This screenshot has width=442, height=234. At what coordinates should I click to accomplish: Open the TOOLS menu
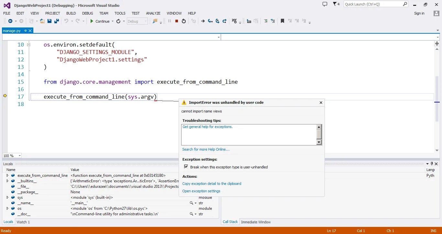click(120, 13)
